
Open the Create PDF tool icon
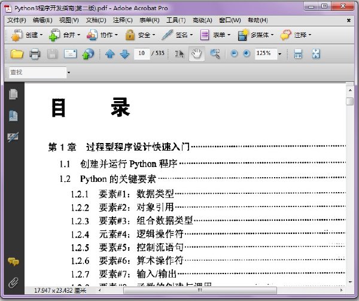[x=17, y=35]
